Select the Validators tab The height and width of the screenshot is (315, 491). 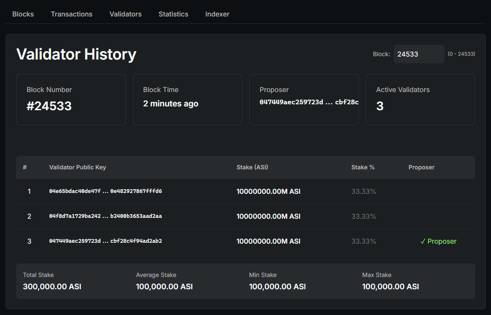coord(125,14)
